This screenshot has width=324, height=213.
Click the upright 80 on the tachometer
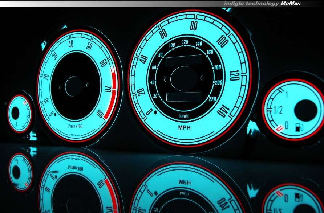pos(100,114)
